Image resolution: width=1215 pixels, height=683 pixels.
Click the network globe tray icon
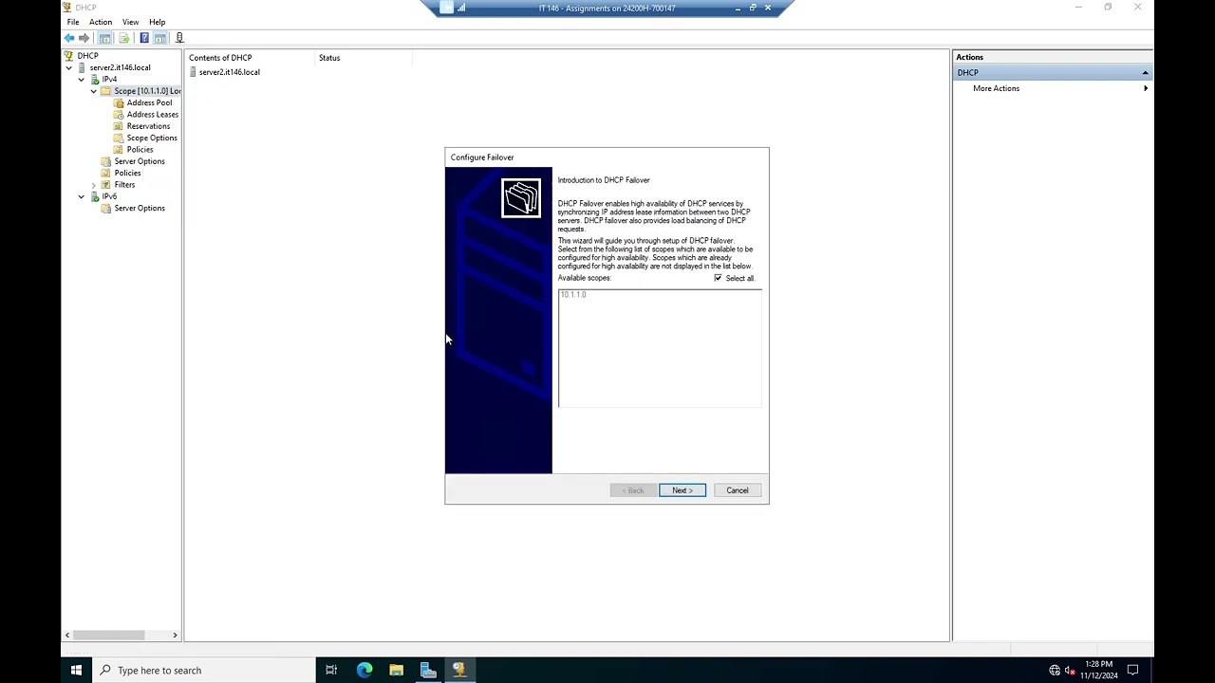1055,671
